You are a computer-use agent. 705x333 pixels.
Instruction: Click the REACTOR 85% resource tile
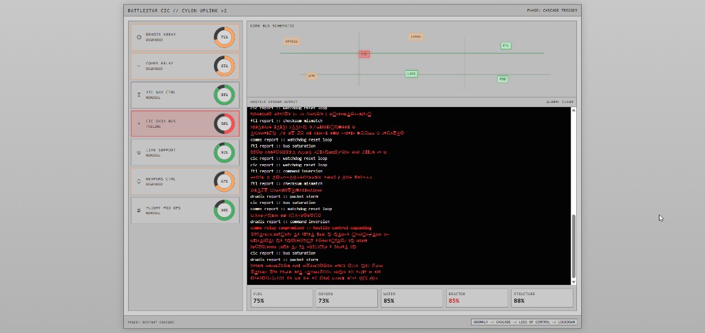(x=476, y=297)
